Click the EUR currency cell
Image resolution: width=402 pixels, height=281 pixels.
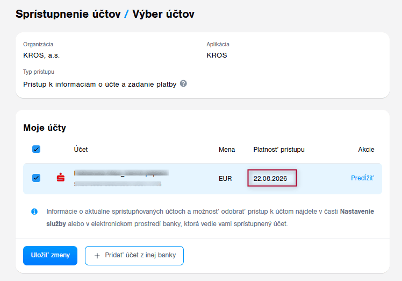point(225,178)
